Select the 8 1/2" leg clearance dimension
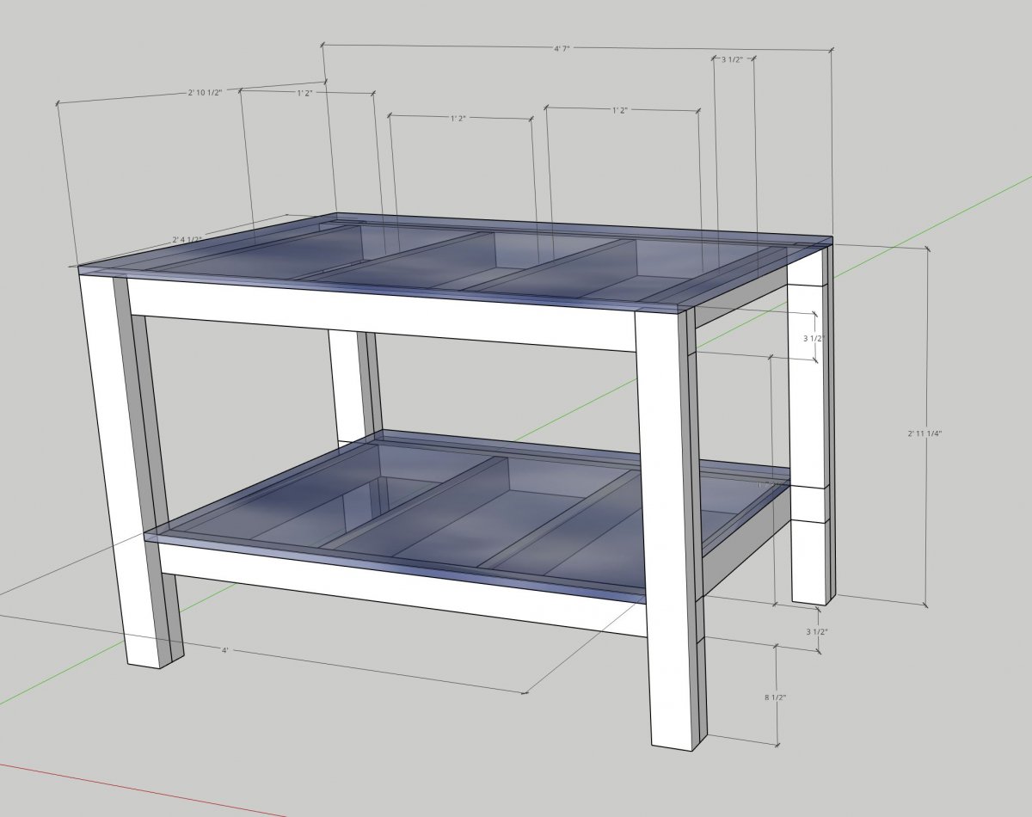 tap(777, 697)
